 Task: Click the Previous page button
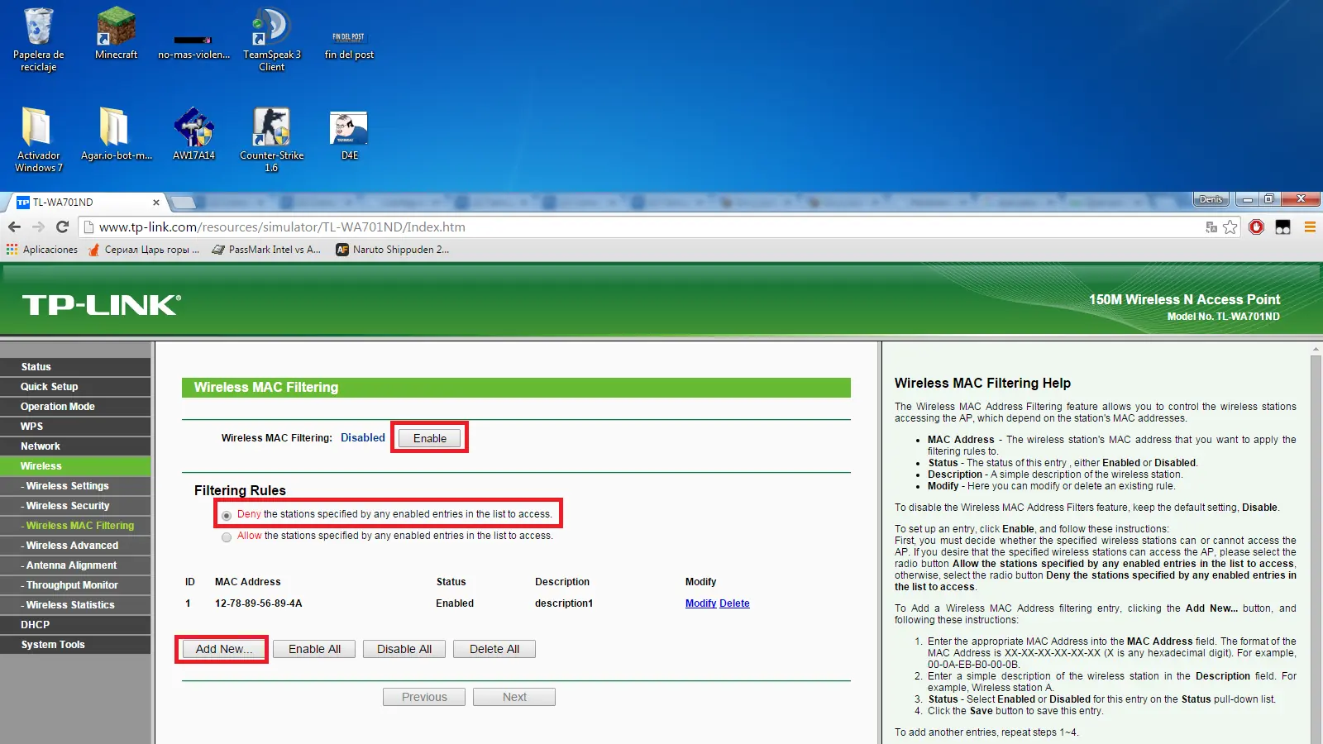pyautogui.click(x=424, y=697)
